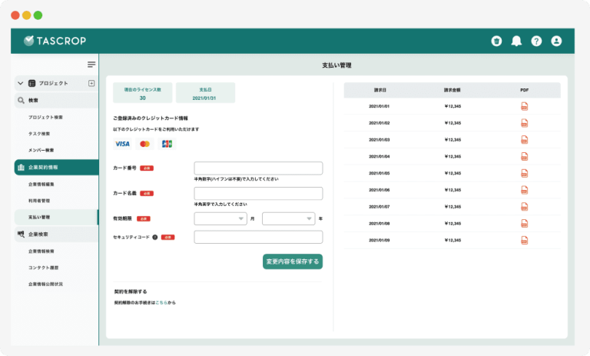Download PDF for 2021/01/03 invoice
Viewport: 590px width, 356px height.
tap(524, 140)
